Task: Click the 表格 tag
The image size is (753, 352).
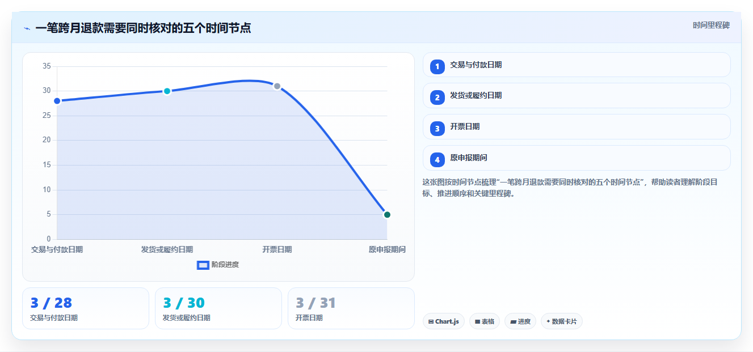Action: [x=485, y=321]
